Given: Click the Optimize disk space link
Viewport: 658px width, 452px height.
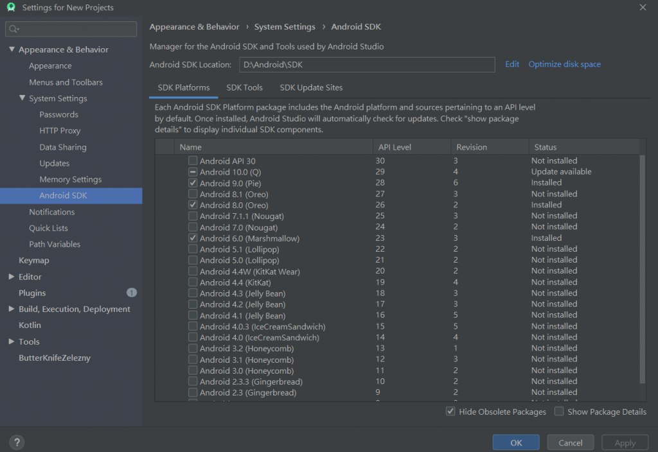Looking at the screenshot, I should click(564, 64).
